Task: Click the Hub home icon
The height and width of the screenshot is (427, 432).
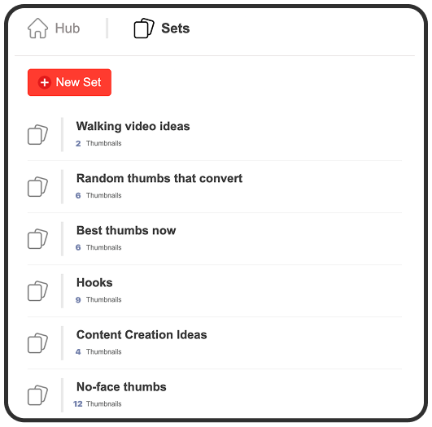Action: click(37, 28)
